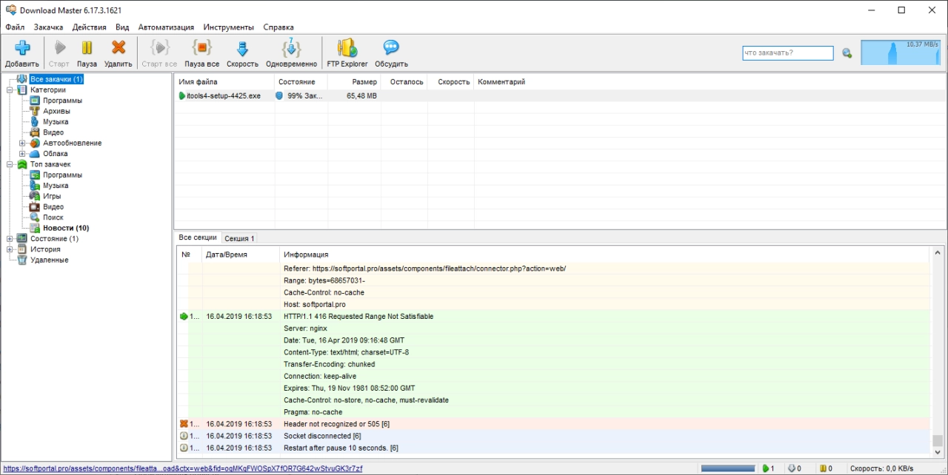948x475 pixels.
Task: Open the Инструменты menu
Action: [229, 27]
